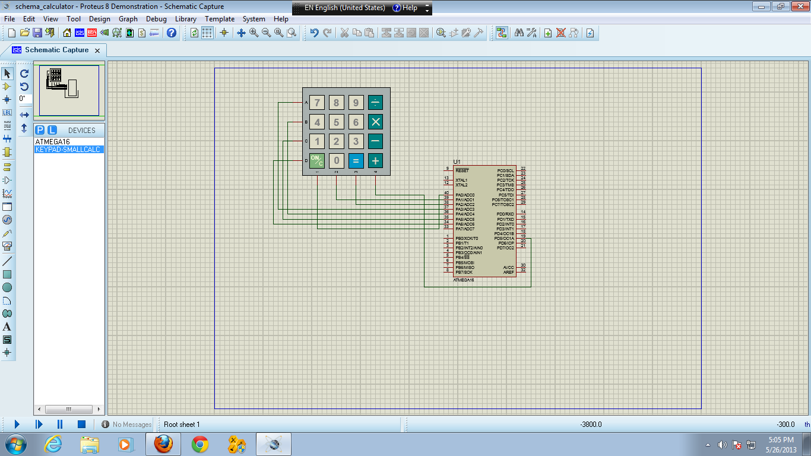The height and width of the screenshot is (456, 811).
Task: Click the Property Assignment Tool wrench icon
Action: click(531, 33)
